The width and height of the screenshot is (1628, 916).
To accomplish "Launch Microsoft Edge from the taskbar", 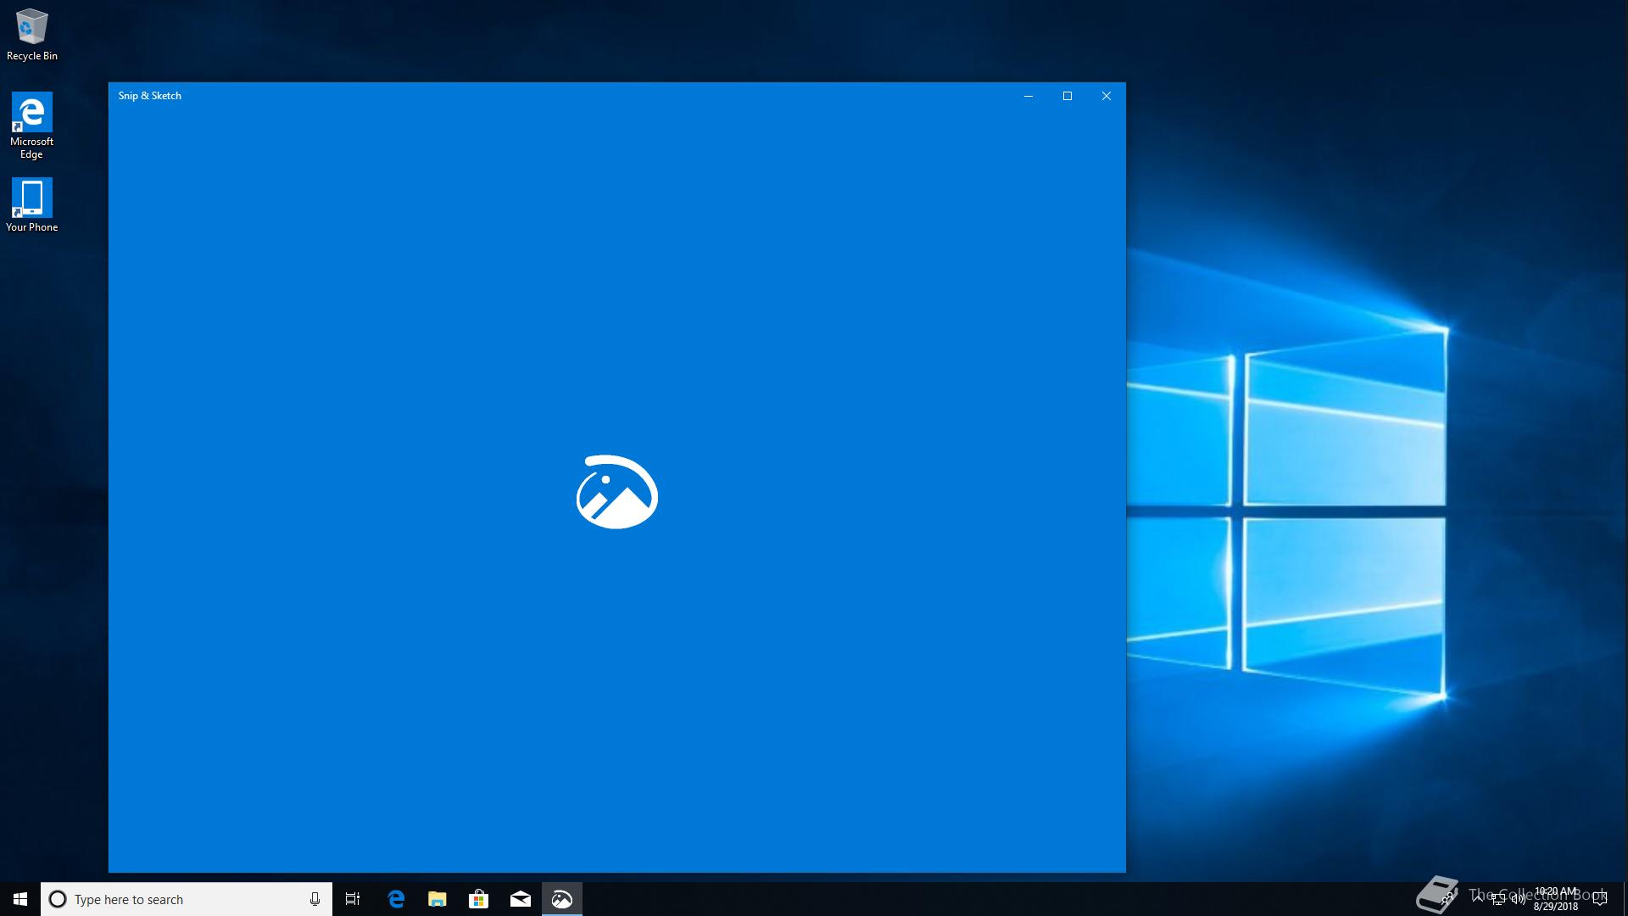I will coord(396,899).
